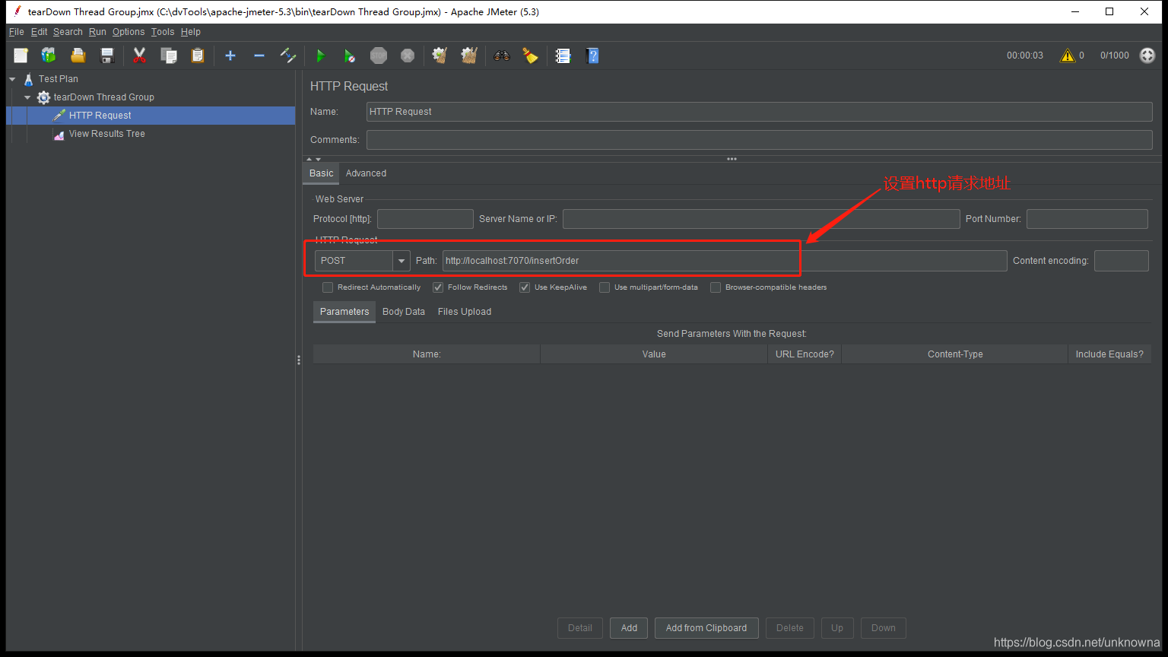Select HTTP Request node in the tree
The width and height of the screenshot is (1168, 657).
click(x=100, y=116)
